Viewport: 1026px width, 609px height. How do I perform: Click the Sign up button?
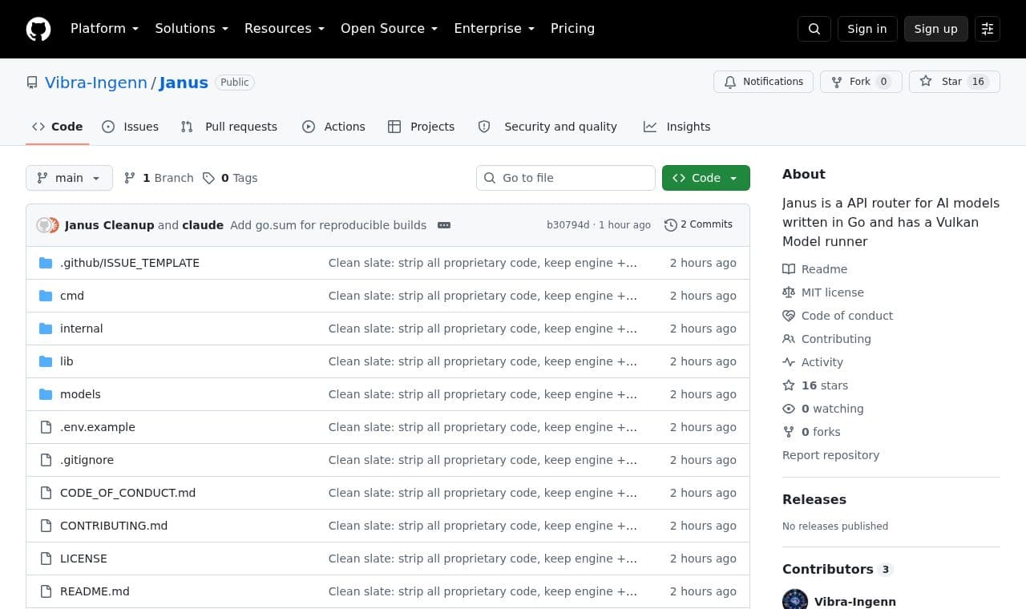coord(936,29)
